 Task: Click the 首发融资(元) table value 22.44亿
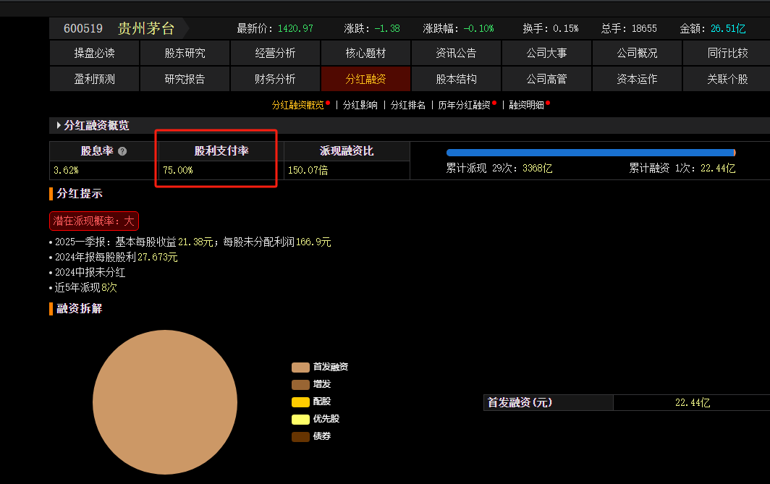coord(693,402)
